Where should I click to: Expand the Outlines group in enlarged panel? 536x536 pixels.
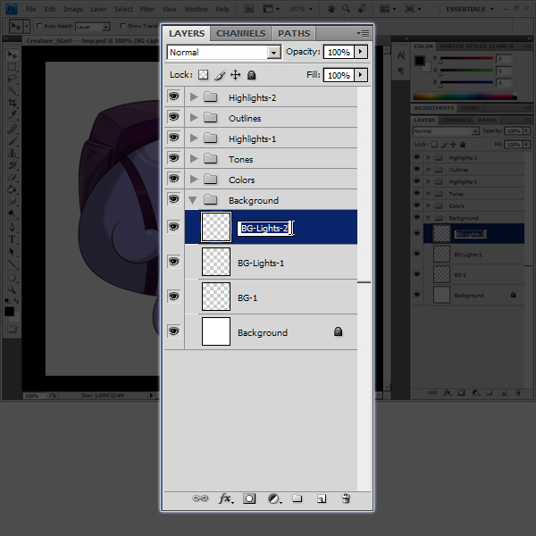[194, 118]
